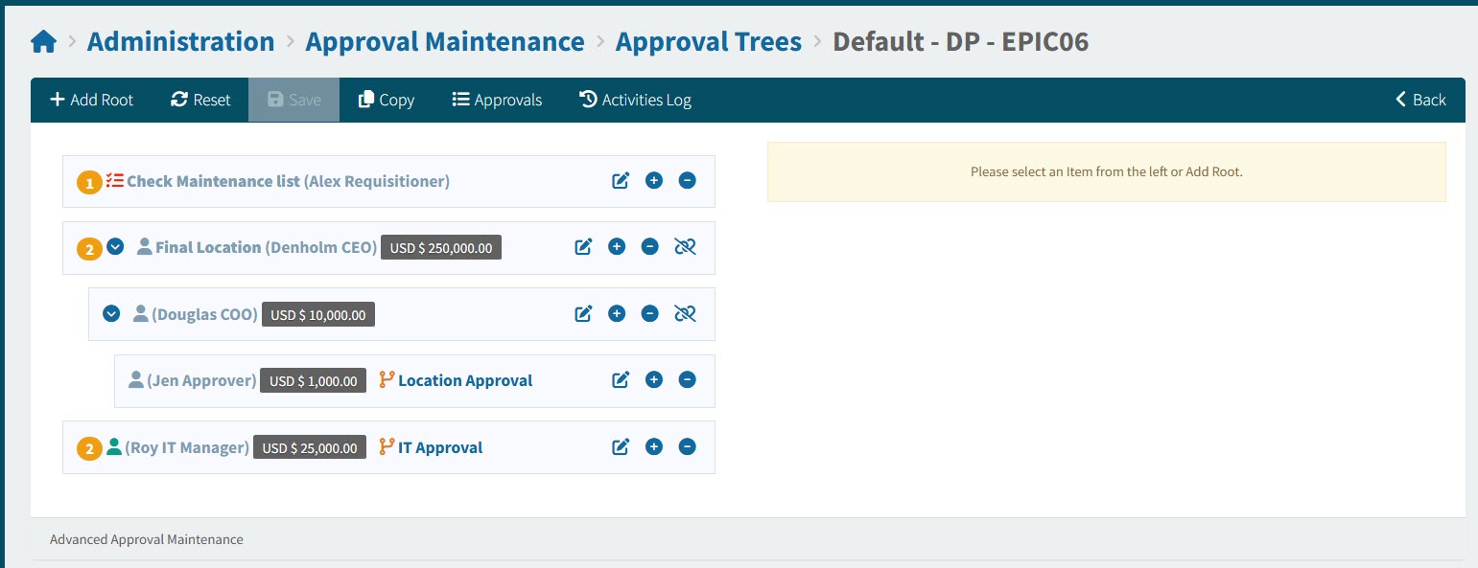Collapse the Douglas COO branch
The image size is (1478, 568).
tap(111, 313)
